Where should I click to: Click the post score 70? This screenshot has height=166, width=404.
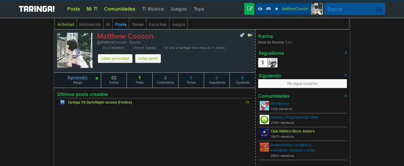pyautogui.click(x=247, y=102)
